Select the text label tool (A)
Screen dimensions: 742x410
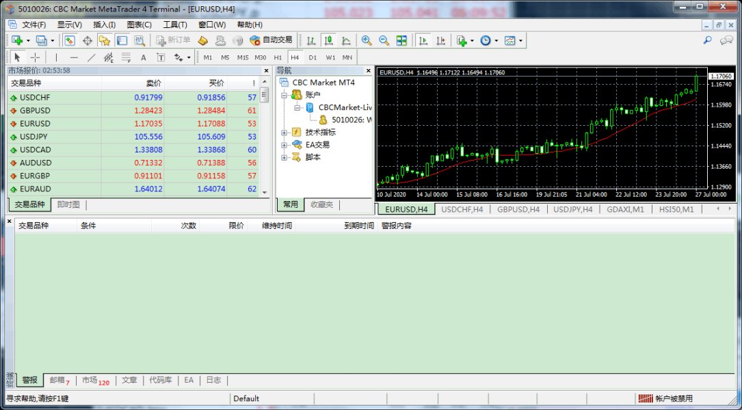pos(144,57)
